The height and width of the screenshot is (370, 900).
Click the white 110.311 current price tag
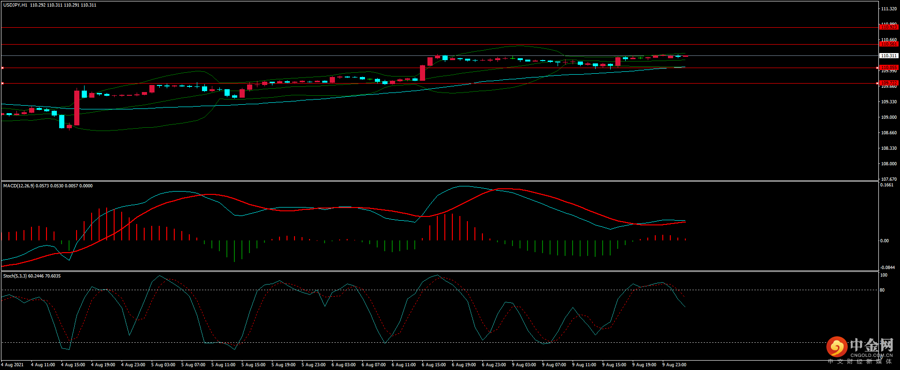pyautogui.click(x=888, y=56)
